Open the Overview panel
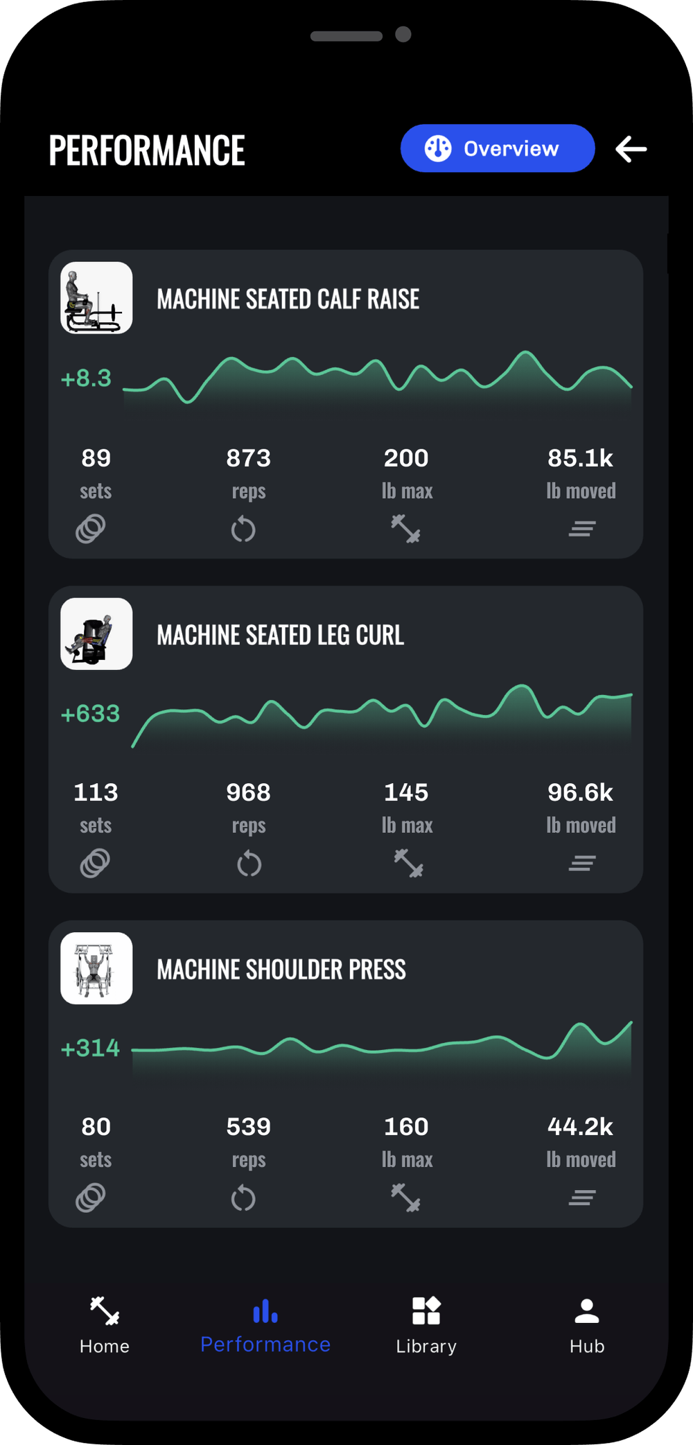This screenshot has height=1445, width=693. (x=497, y=148)
